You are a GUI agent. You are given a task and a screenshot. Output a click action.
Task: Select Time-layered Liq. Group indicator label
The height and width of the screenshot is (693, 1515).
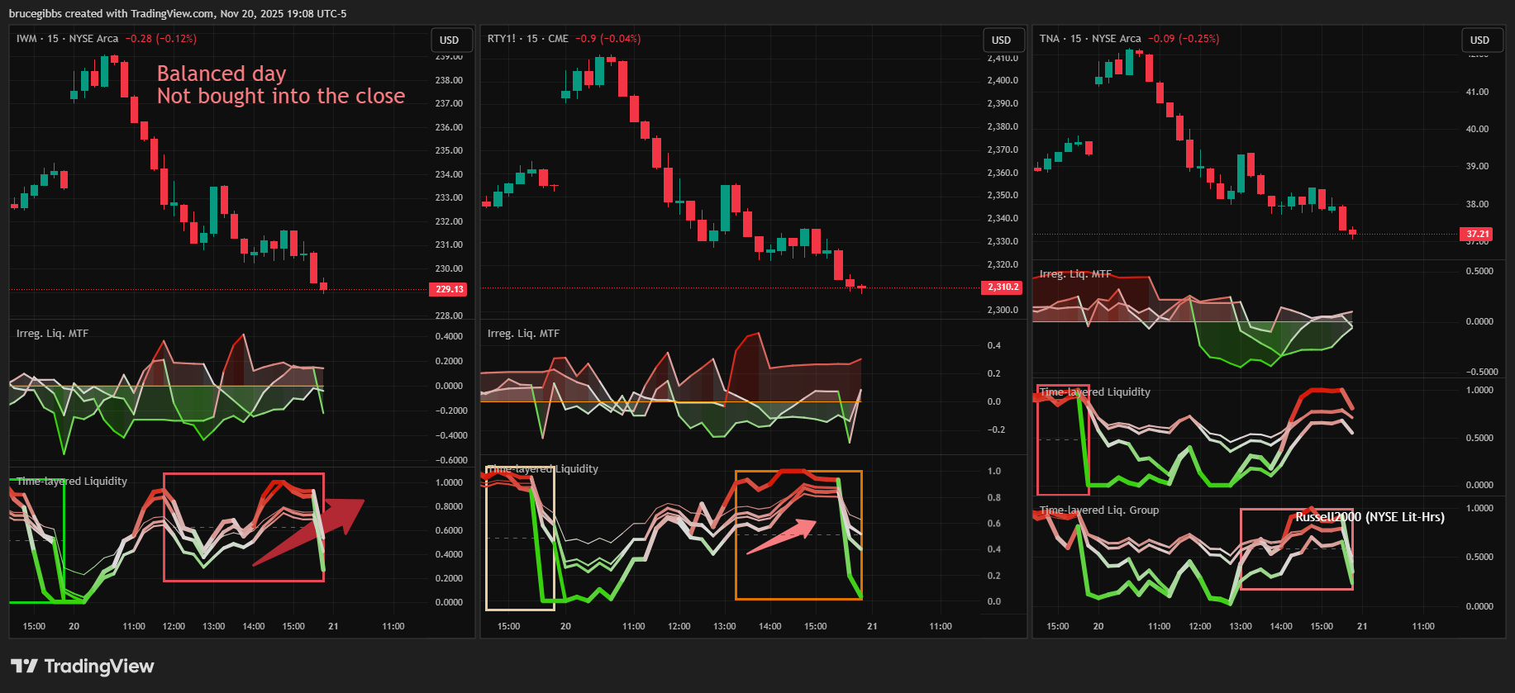point(1098,510)
